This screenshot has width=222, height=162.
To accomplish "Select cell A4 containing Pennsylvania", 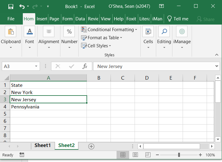I will (x=48, y=107).
